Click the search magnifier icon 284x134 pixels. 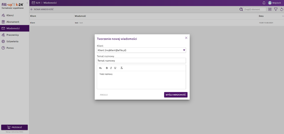[x=241, y=9]
